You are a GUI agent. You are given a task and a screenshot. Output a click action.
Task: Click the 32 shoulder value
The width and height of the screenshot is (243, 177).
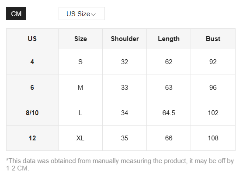point(125,62)
